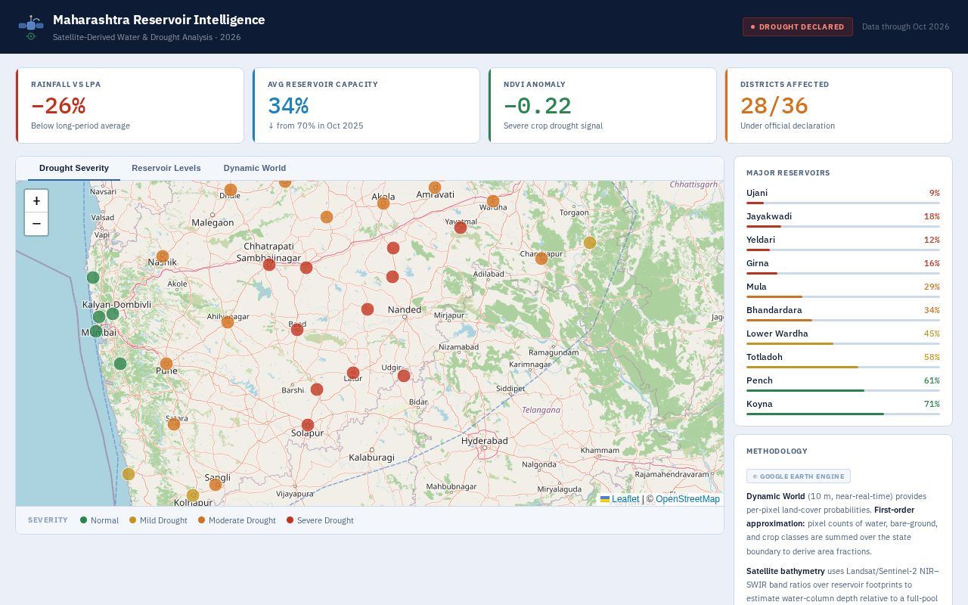
Task: Click the Severe Drought red legend dot
Action: tap(290, 520)
